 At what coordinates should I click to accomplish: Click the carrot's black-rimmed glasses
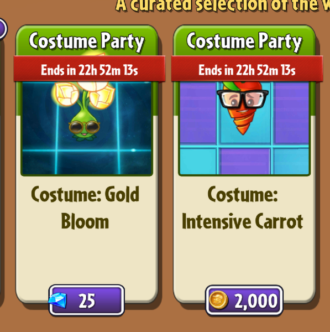pyautogui.click(x=243, y=99)
